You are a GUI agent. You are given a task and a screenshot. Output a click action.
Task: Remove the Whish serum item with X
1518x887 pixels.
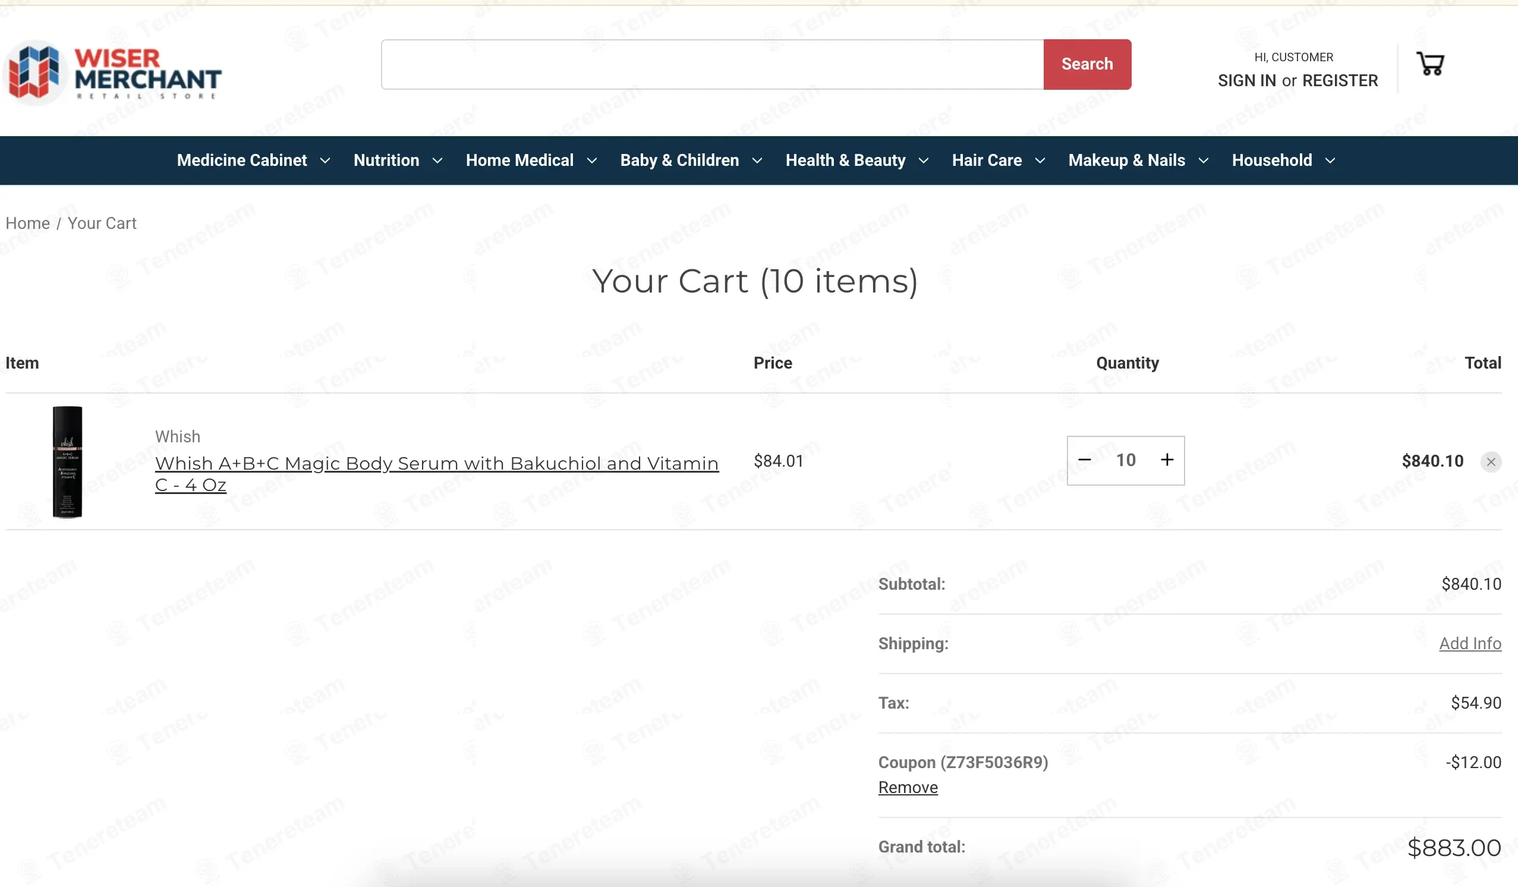click(1491, 461)
